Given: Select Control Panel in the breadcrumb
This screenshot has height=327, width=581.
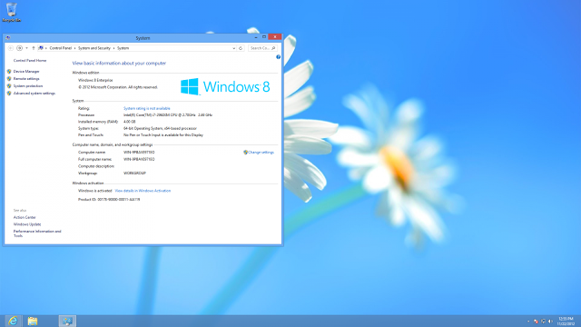Looking at the screenshot, I should (x=61, y=48).
